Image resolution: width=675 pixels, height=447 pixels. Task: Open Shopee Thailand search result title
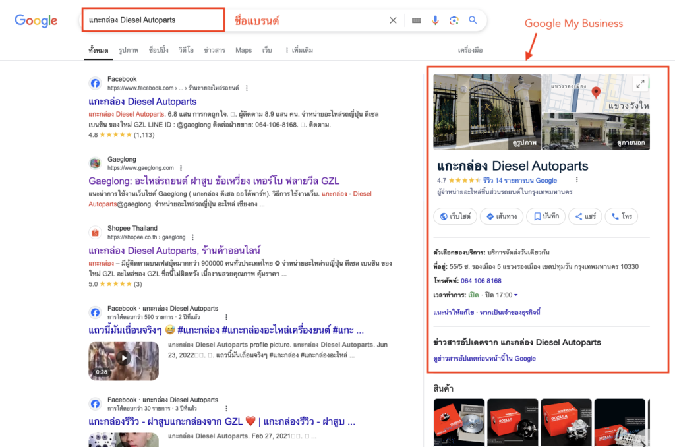point(175,251)
